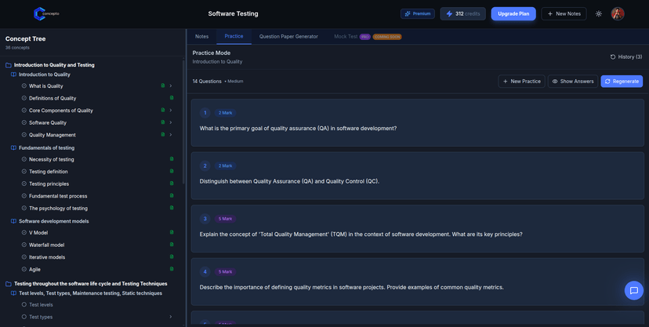Open the user profile avatar

pos(618,13)
